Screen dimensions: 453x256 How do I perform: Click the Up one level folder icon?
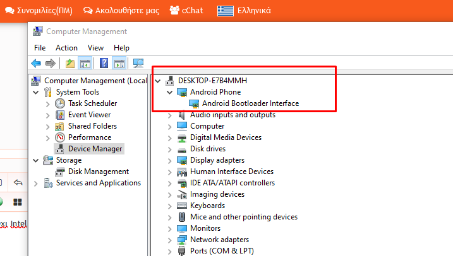tap(70, 63)
